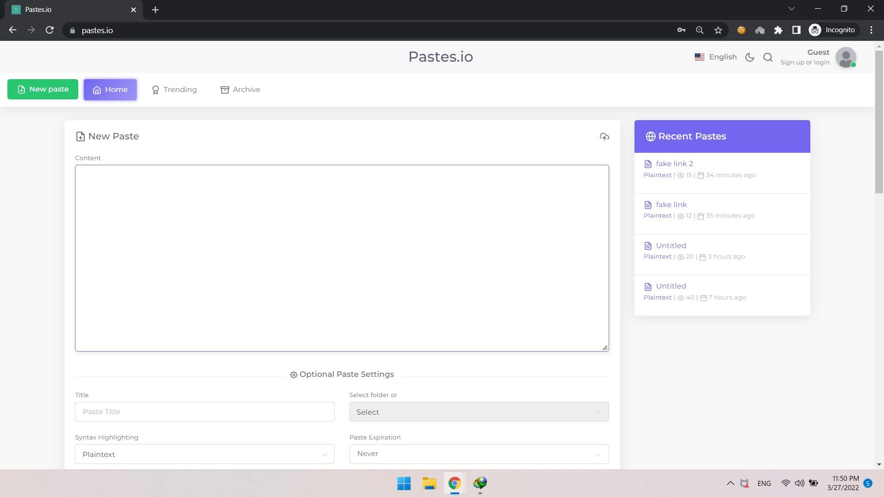The image size is (884, 497).
Task: Launch File Explorer from the taskbar
Action: tap(429, 483)
